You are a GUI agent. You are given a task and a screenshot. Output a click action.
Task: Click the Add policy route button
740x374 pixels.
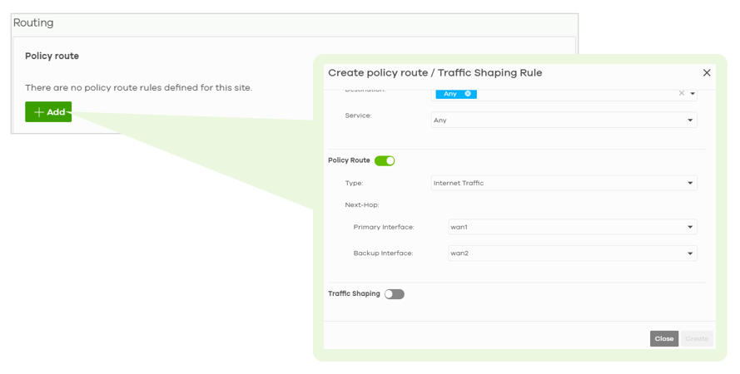(48, 112)
